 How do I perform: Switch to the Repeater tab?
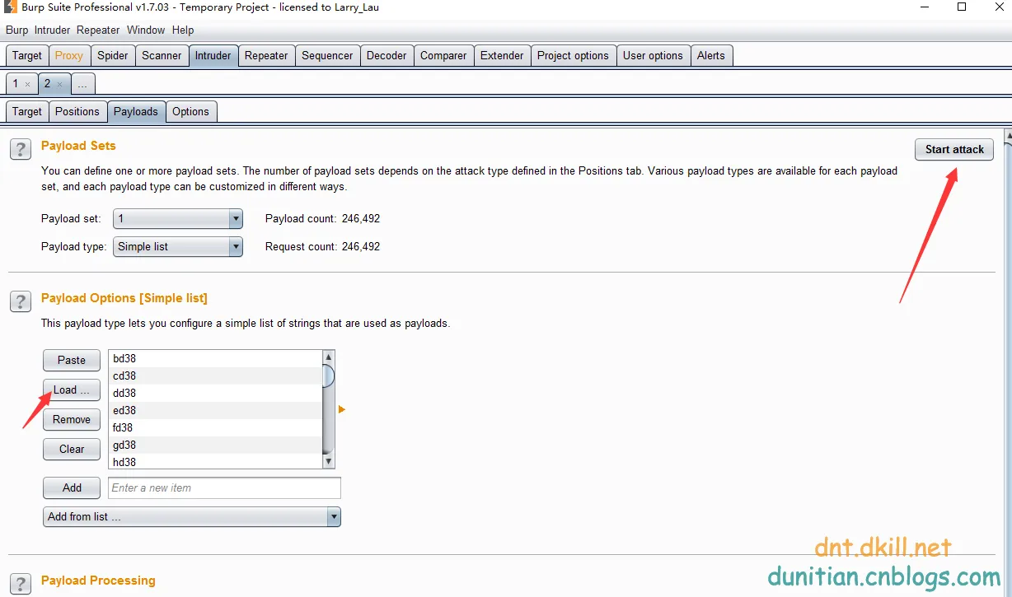[x=266, y=56]
